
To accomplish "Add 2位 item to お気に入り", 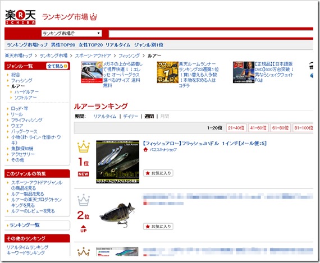I will pyautogui.click(x=158, y=227).
